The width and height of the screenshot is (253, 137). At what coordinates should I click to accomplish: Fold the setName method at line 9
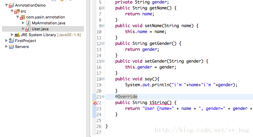(103, 25)
